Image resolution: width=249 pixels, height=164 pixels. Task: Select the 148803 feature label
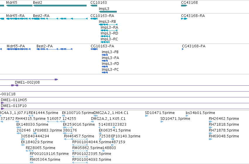[109, 148]
